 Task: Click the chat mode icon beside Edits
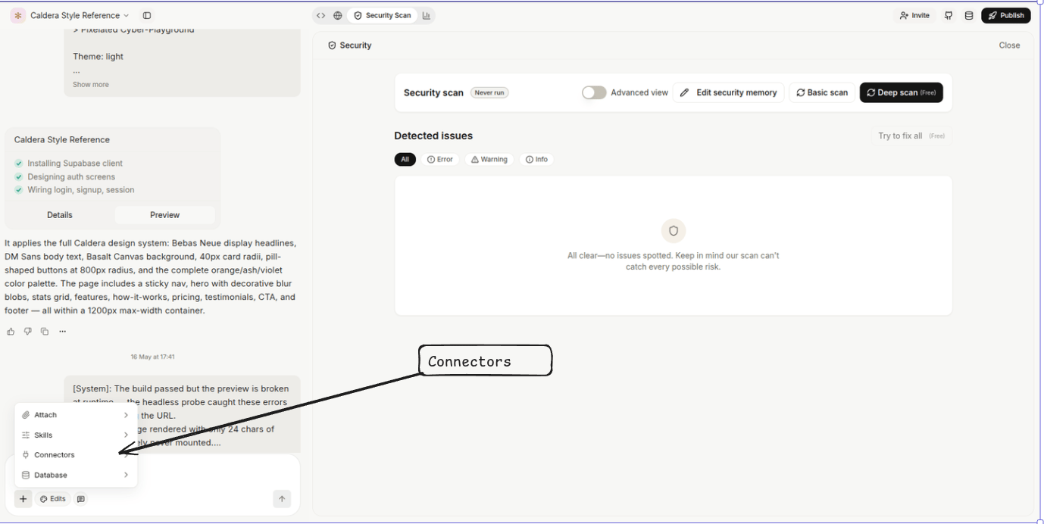(81, 499)
